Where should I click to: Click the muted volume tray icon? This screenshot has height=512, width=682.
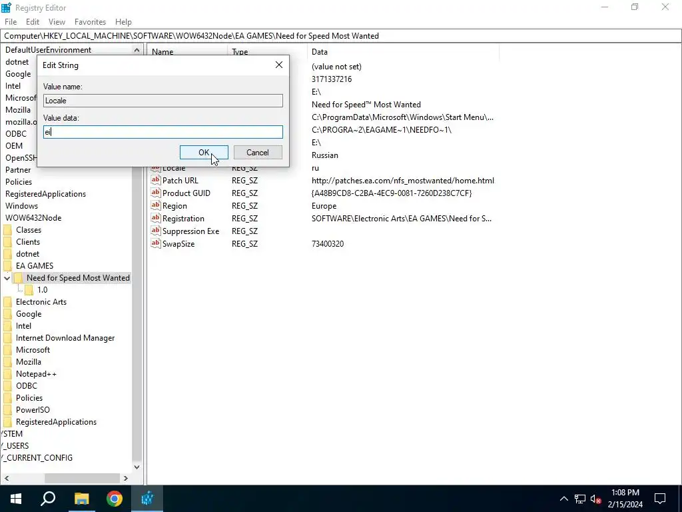[596, 499]
